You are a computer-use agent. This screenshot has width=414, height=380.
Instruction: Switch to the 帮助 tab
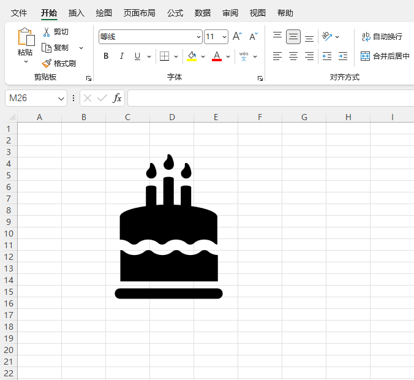[285, 13]
